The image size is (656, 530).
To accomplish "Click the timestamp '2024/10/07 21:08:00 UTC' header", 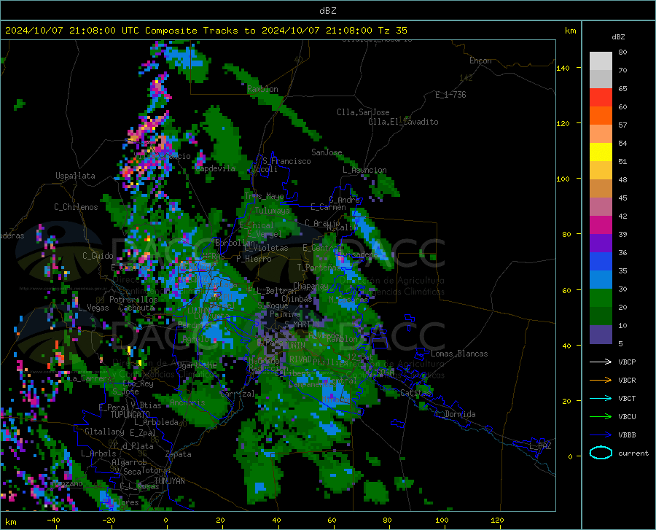I will click(72, 31).
